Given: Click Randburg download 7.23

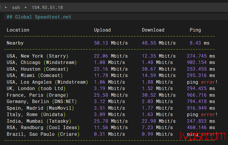Looking at the screenshot, I should click(x=147, y=128).
